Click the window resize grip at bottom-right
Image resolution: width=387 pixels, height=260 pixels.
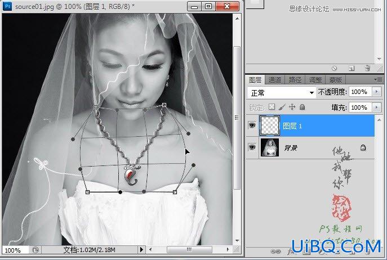click(x=237, y=250)
